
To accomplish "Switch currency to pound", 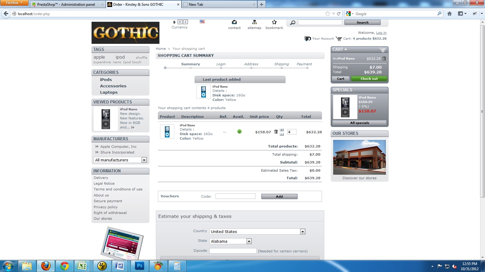I will pyautogui.click(x=186, y=22).
